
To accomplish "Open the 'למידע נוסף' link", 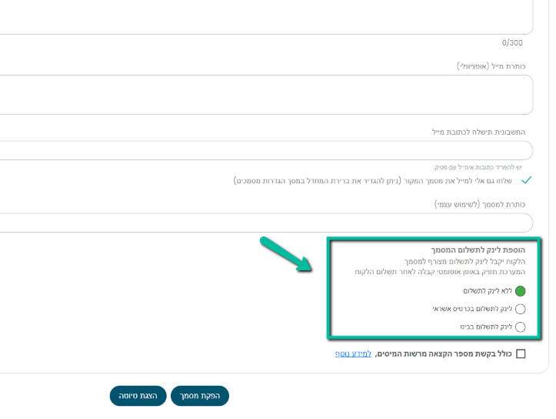I will tap(353, 354).
